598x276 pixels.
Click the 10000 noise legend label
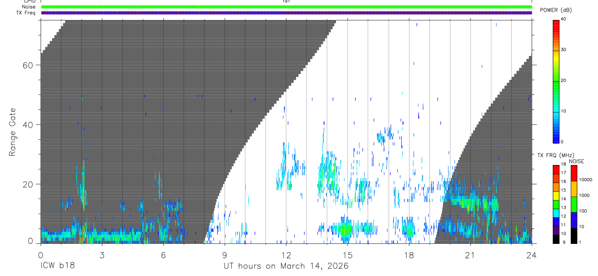585,180
